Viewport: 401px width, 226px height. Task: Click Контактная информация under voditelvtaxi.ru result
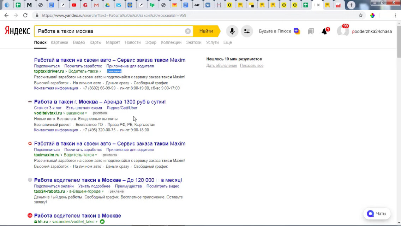point(56,130)
